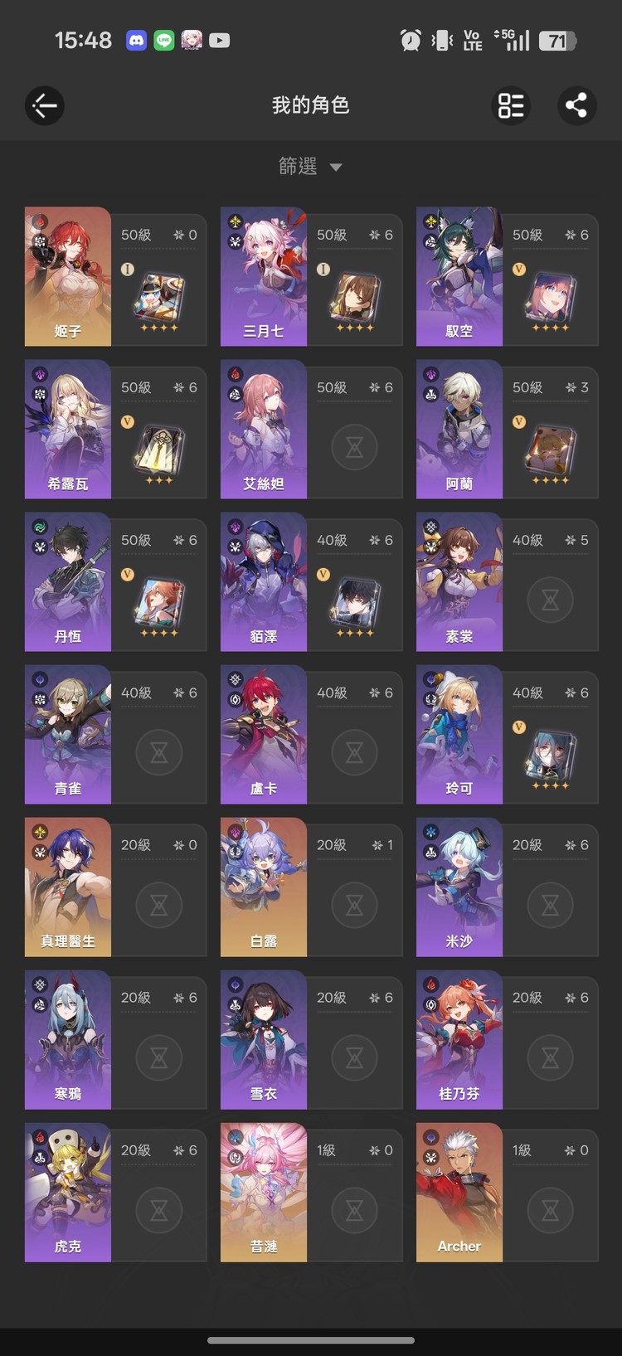Tap empty light cone slot for 艾絲妲
This screenshot has height=1356, width=622.
355,448
